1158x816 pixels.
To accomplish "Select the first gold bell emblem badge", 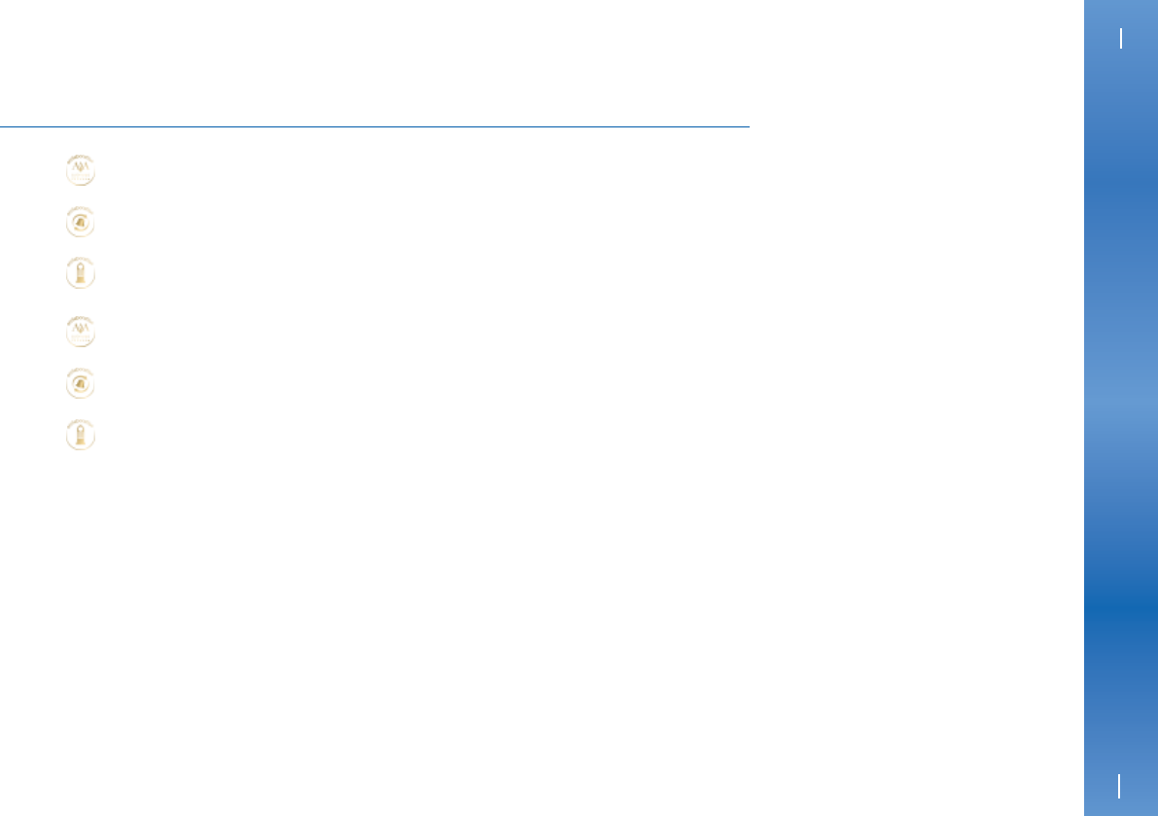I will pos(81,222).
